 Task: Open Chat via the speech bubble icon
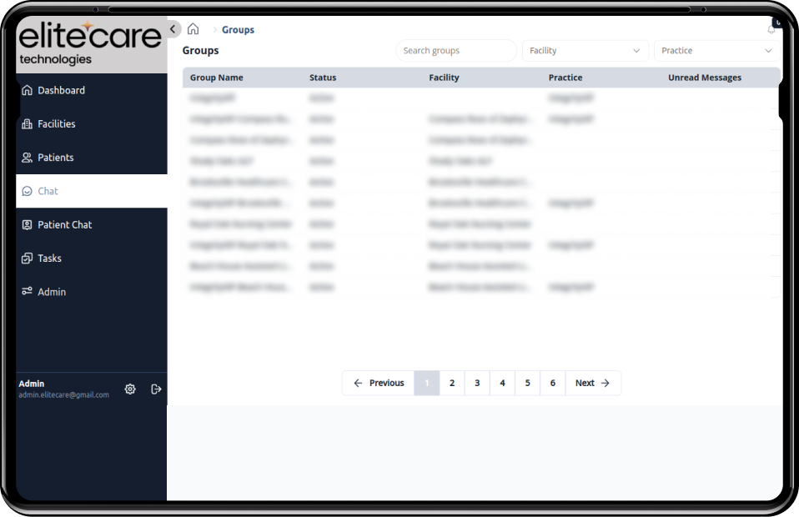coord(28,191)
